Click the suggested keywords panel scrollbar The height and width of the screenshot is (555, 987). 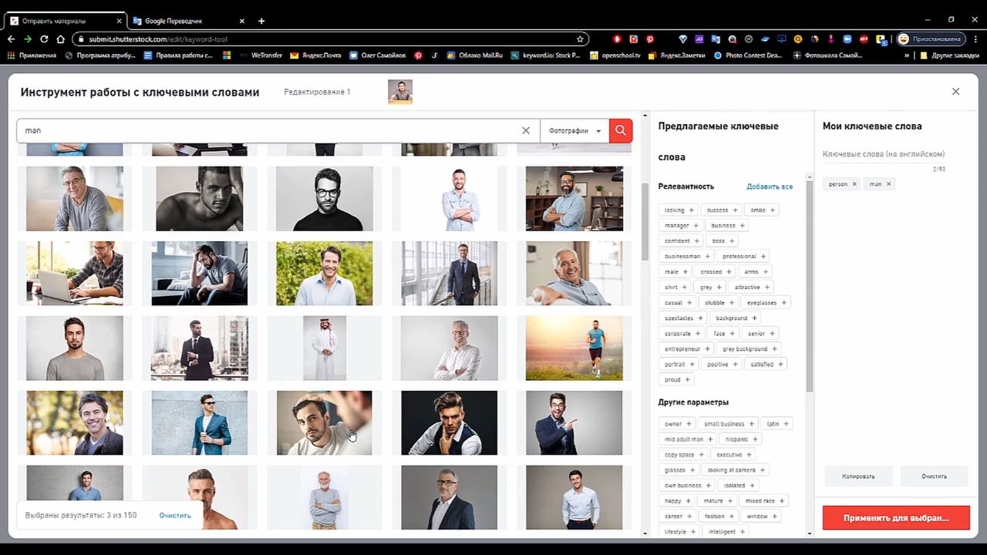pos(809,285)
